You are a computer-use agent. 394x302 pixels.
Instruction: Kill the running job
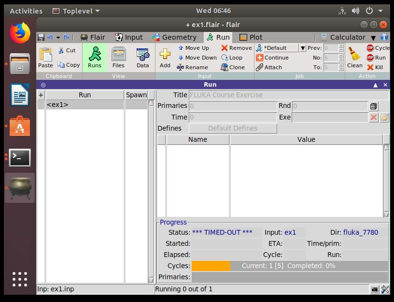375,67
